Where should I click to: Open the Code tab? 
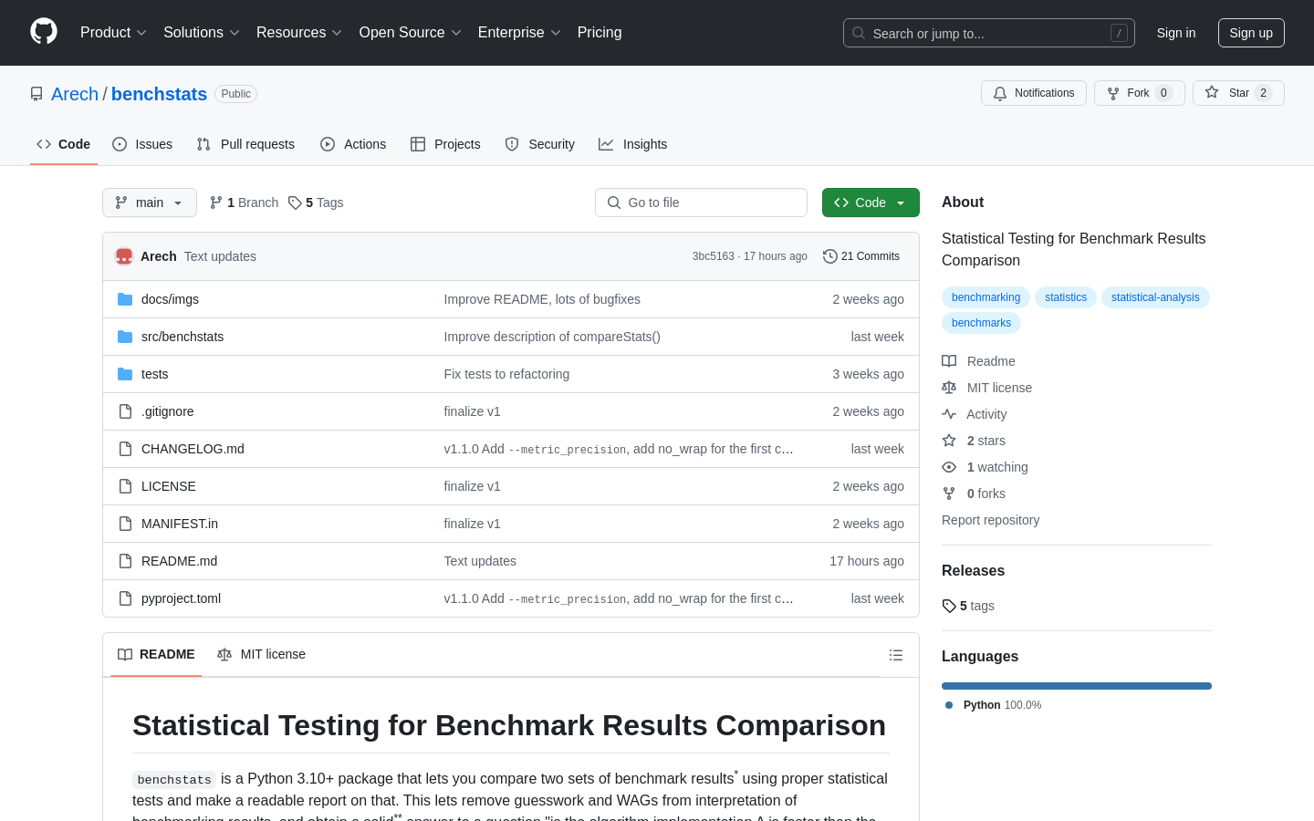[x=64, y=144]
